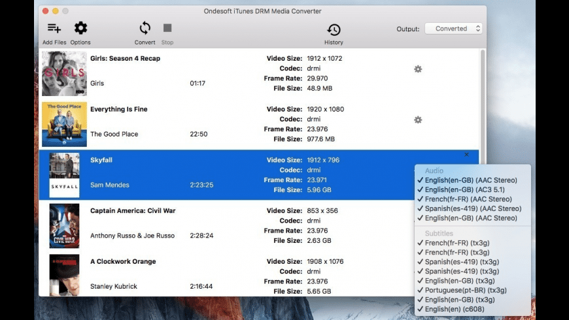Toggle French(fr-FR) (AAC Stereo) audio track
The image size is (569, 320).
pos(472,199)
